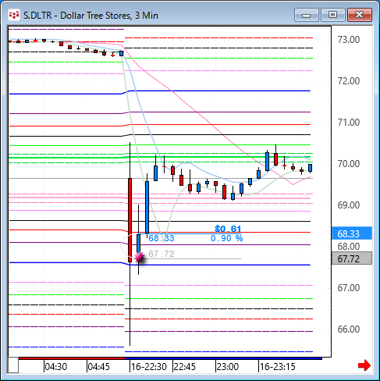Click the 71.00 price scale label

coord(349,123)
